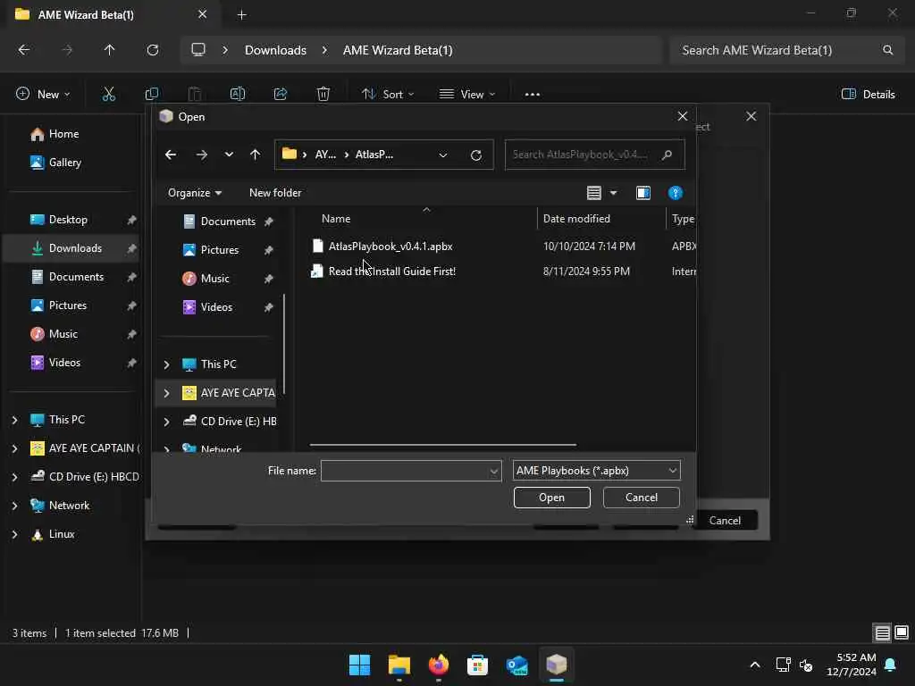
Task: Expand CD Drive (E:) in Open dialog tree
Action: pos(167,422)
